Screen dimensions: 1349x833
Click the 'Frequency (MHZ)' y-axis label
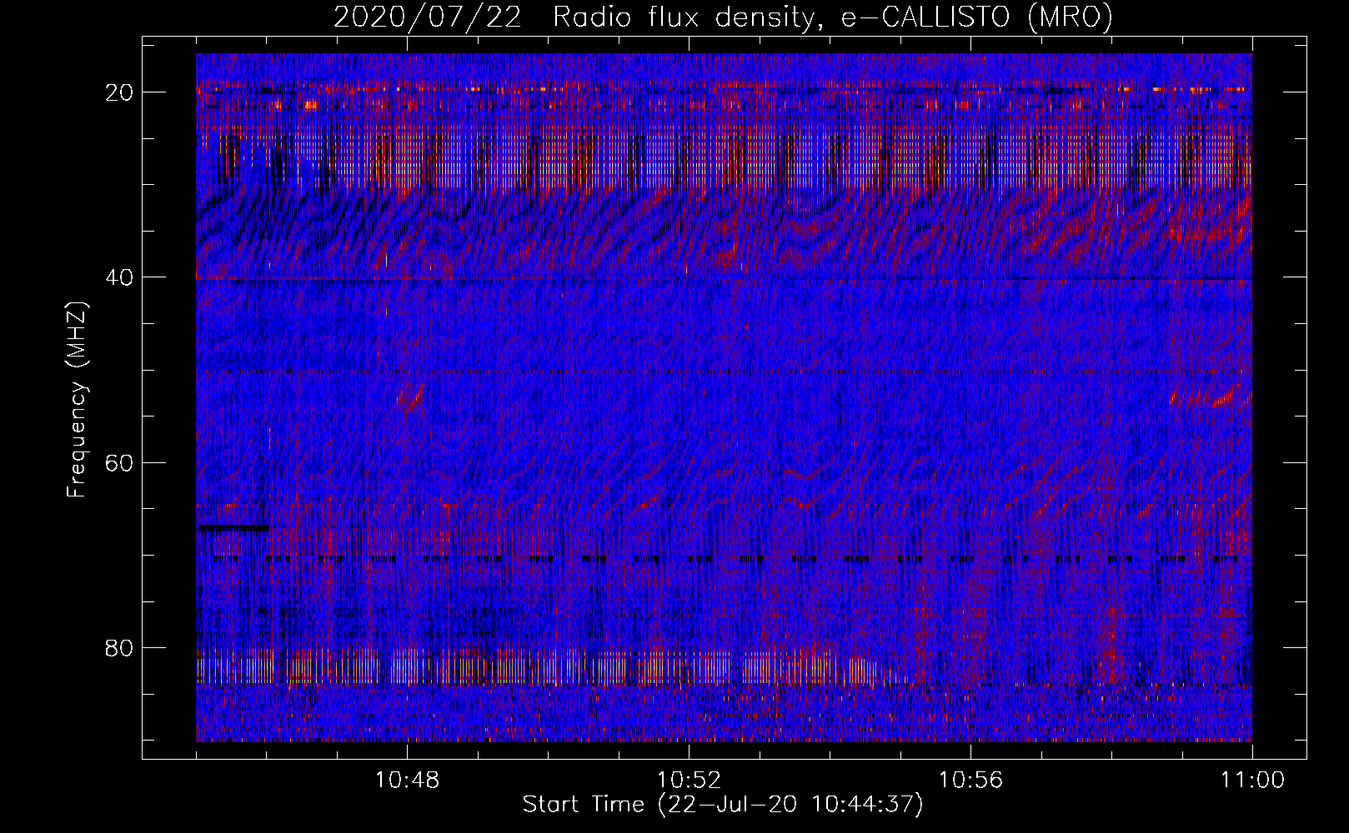77,400
